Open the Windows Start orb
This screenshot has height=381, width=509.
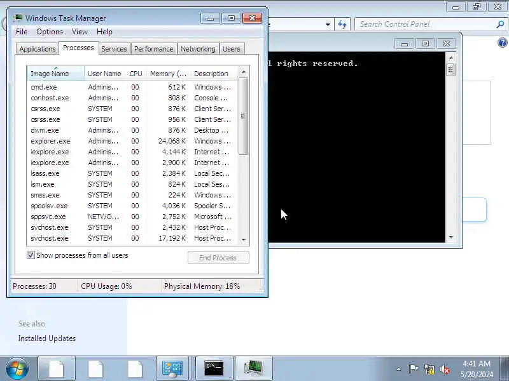(x=17, y=368)
